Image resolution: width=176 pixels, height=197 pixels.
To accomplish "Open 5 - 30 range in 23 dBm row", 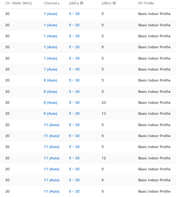I will (74, 102).
